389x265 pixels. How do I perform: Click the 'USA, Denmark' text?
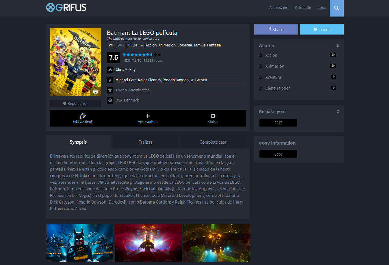coord(127,100)
